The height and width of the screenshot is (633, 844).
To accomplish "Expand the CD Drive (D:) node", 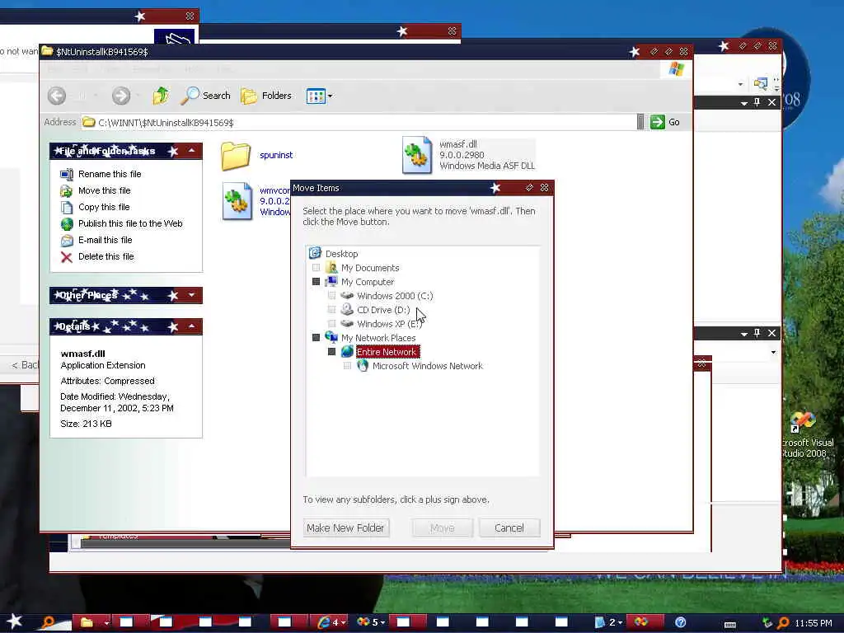I will tap(331, 310).
